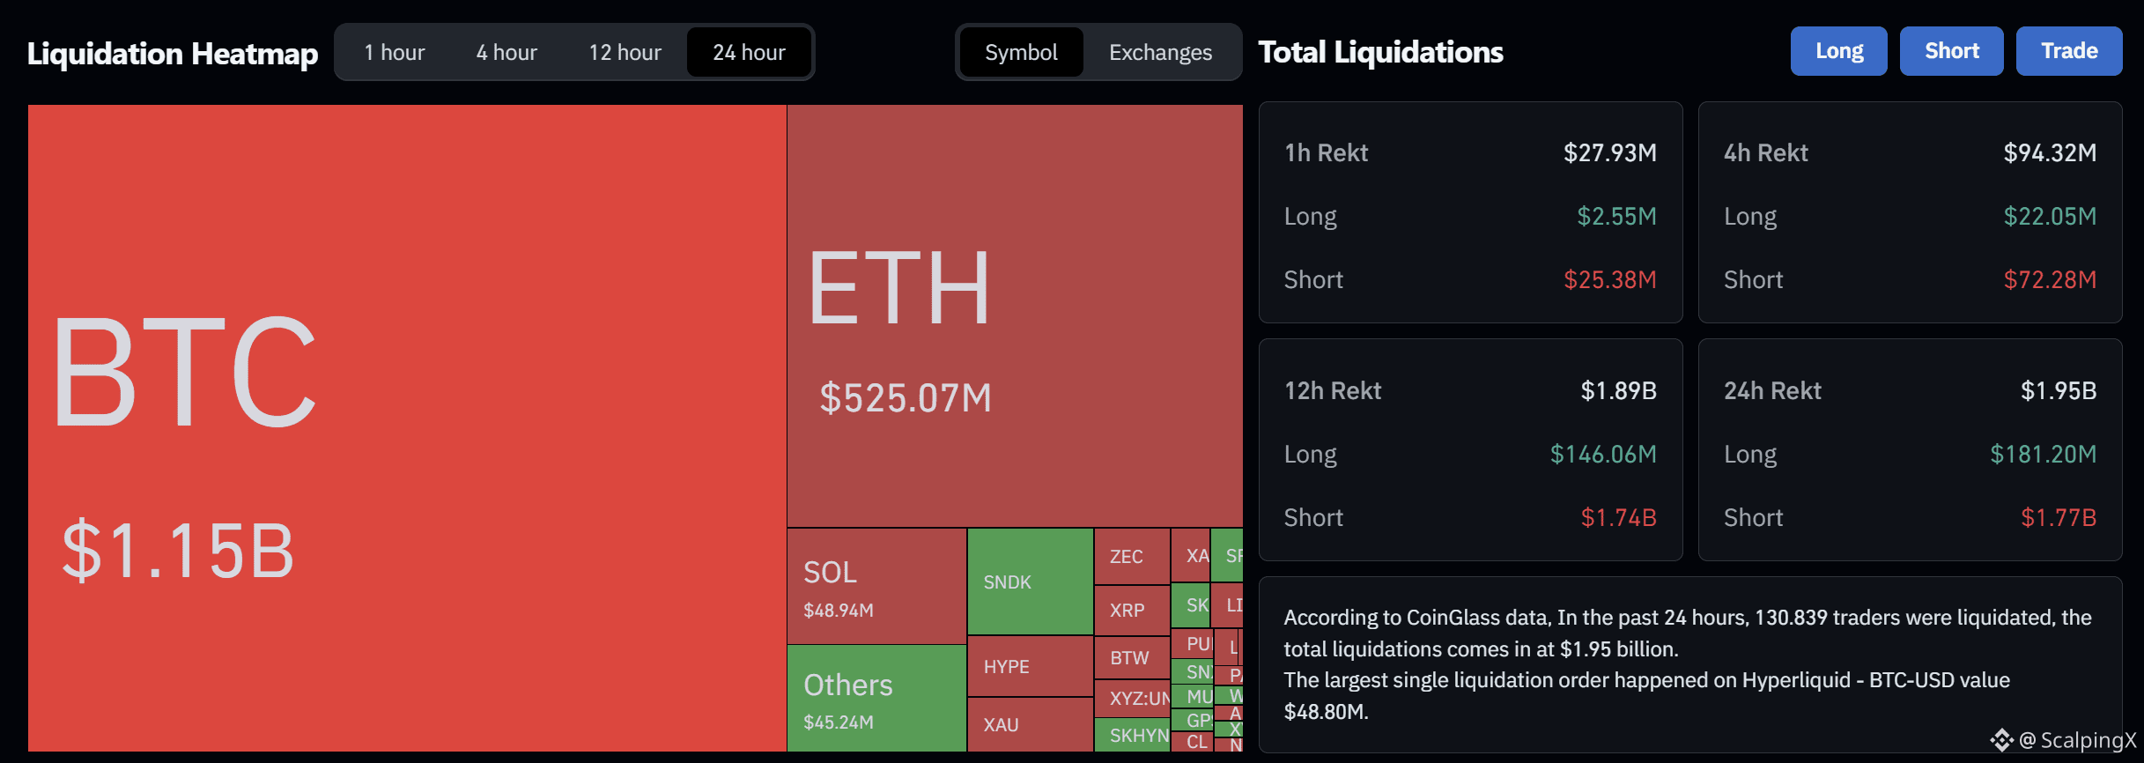This screenshot has height=763, width=2144.
Task: Select the small green GP tile
Action: click(x=1193, y=720)
